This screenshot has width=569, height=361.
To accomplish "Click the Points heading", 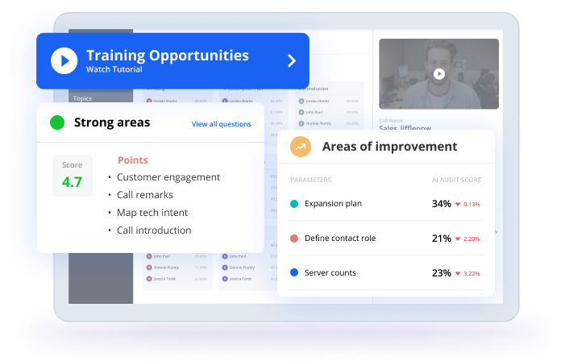I will [133, 160].
